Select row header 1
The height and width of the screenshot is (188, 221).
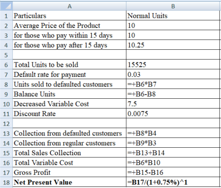tap(6, 15)
